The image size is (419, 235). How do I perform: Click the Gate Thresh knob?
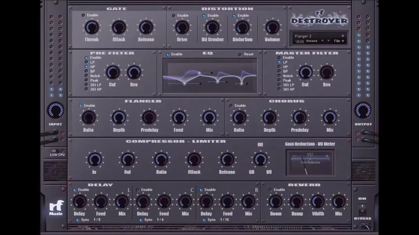click(92, 27)
